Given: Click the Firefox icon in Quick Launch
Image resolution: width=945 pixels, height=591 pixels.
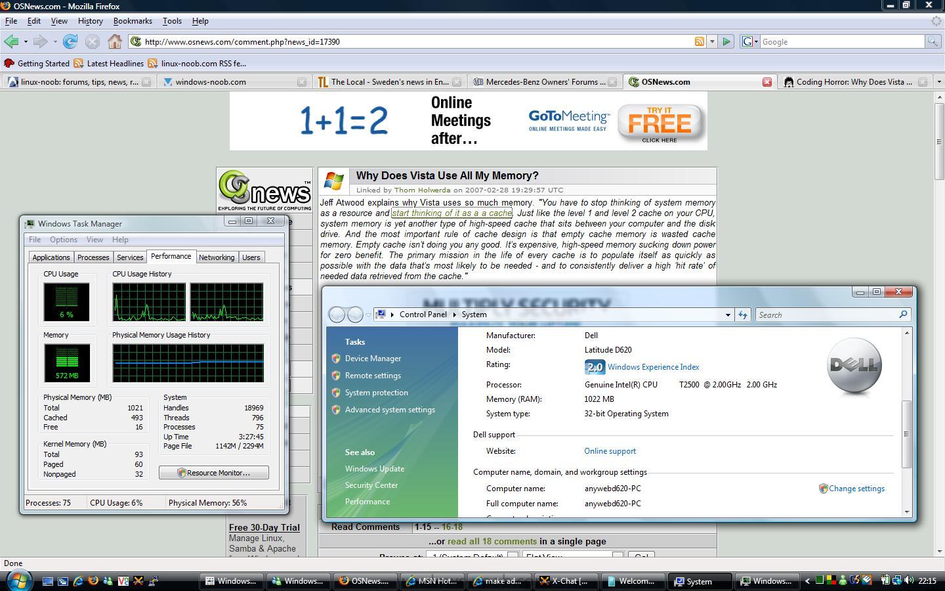Looking at the screenshot, I should point(93,580).
